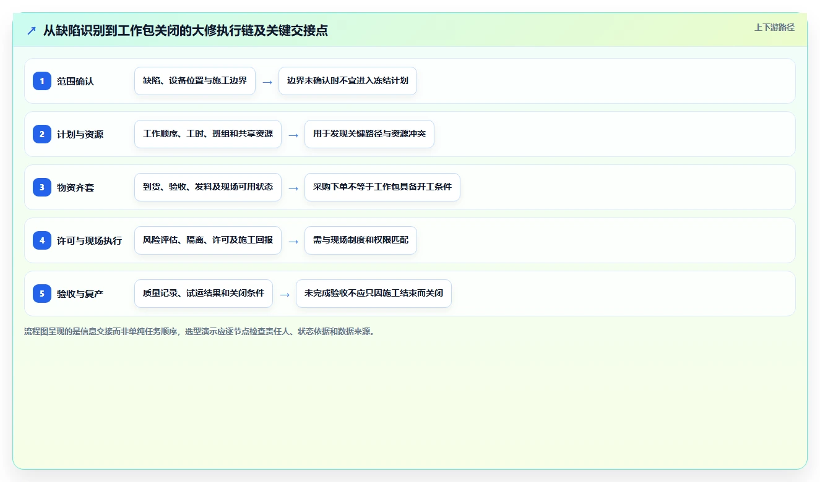Open the 质量记录、试运结果和关闭条件 card

(204, 294)
